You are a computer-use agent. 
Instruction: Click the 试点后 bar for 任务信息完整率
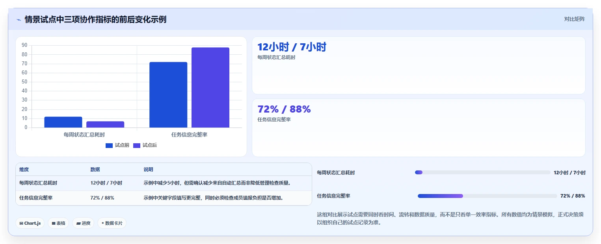[x=210, y=87]
